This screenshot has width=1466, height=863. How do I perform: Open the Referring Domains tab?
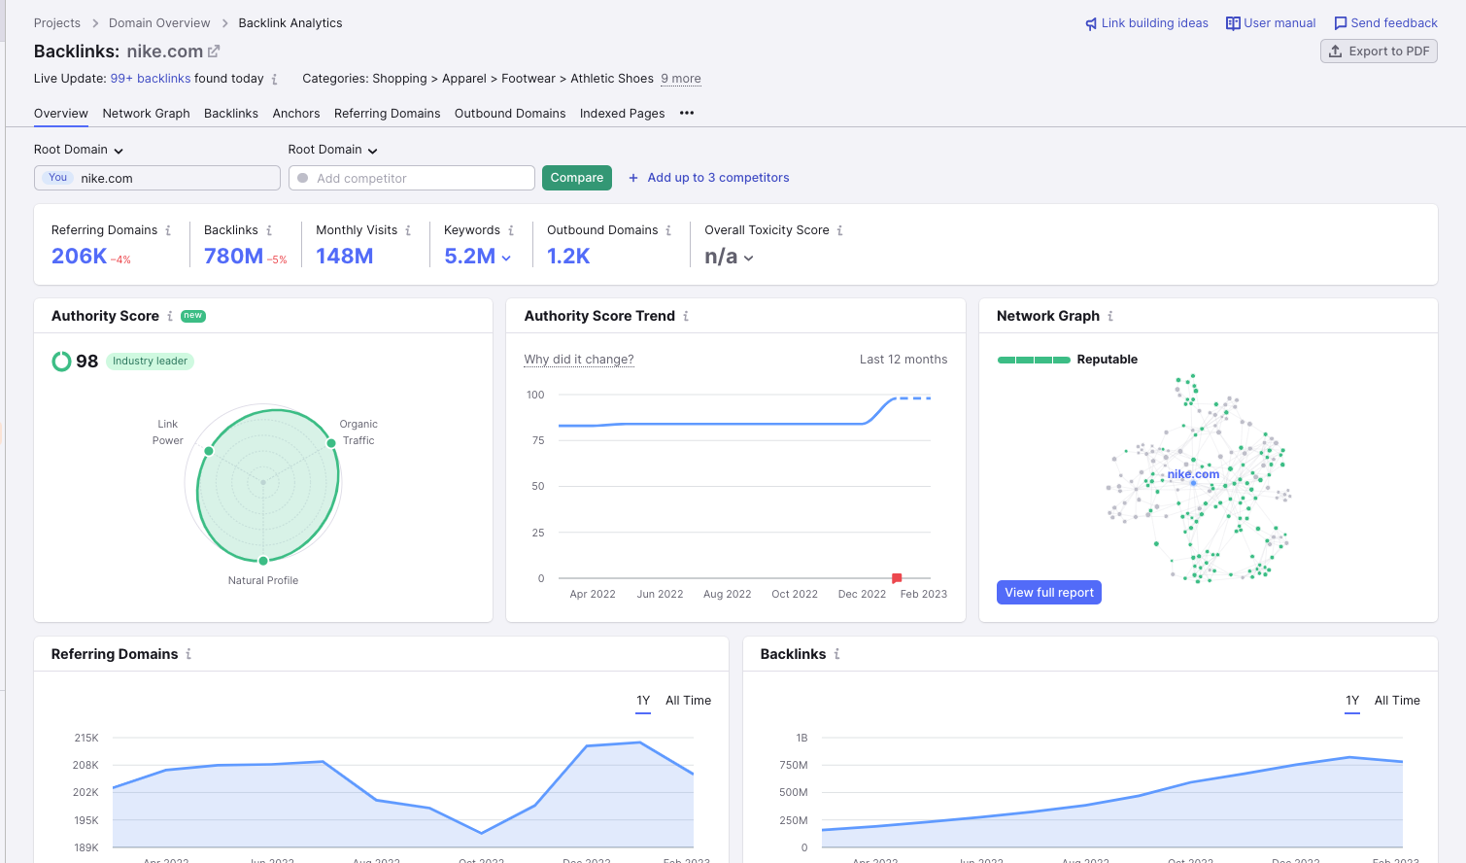pyautogui.click(x=388, y=114)
